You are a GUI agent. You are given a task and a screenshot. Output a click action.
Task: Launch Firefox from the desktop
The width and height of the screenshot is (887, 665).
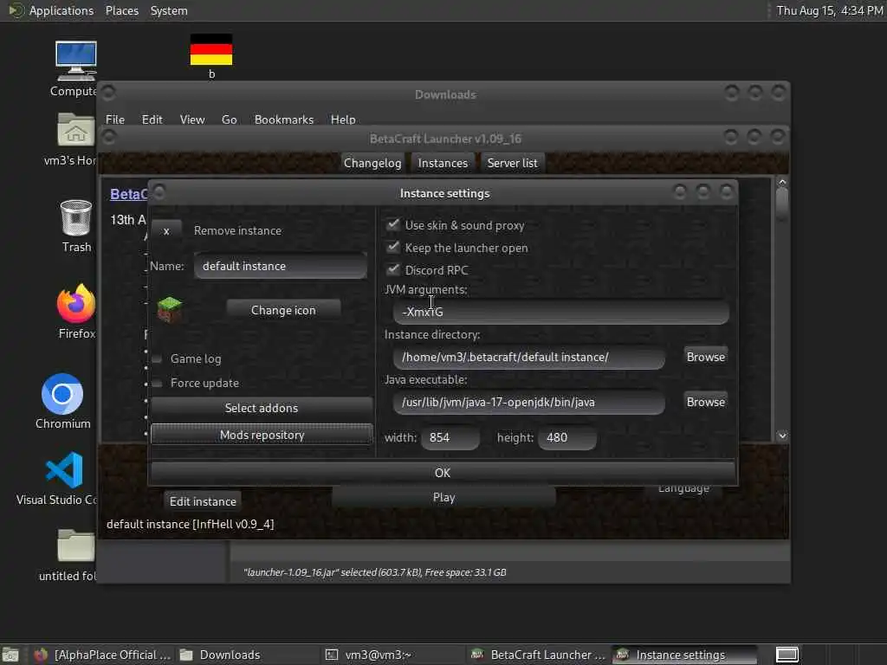(x=76, y=303)
